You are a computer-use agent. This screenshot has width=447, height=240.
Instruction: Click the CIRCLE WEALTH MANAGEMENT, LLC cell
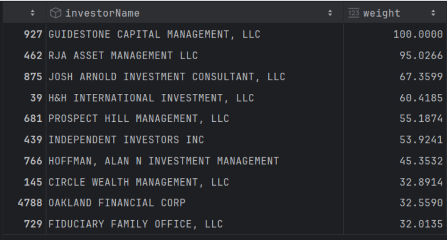(x=139, y=182)
